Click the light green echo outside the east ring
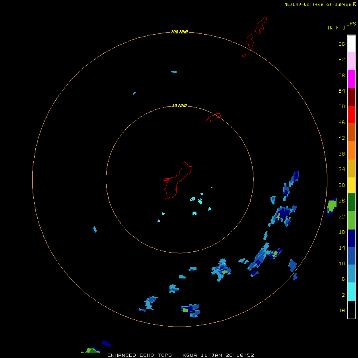Viewport: 358px width, 358px height. pos(332,206)
